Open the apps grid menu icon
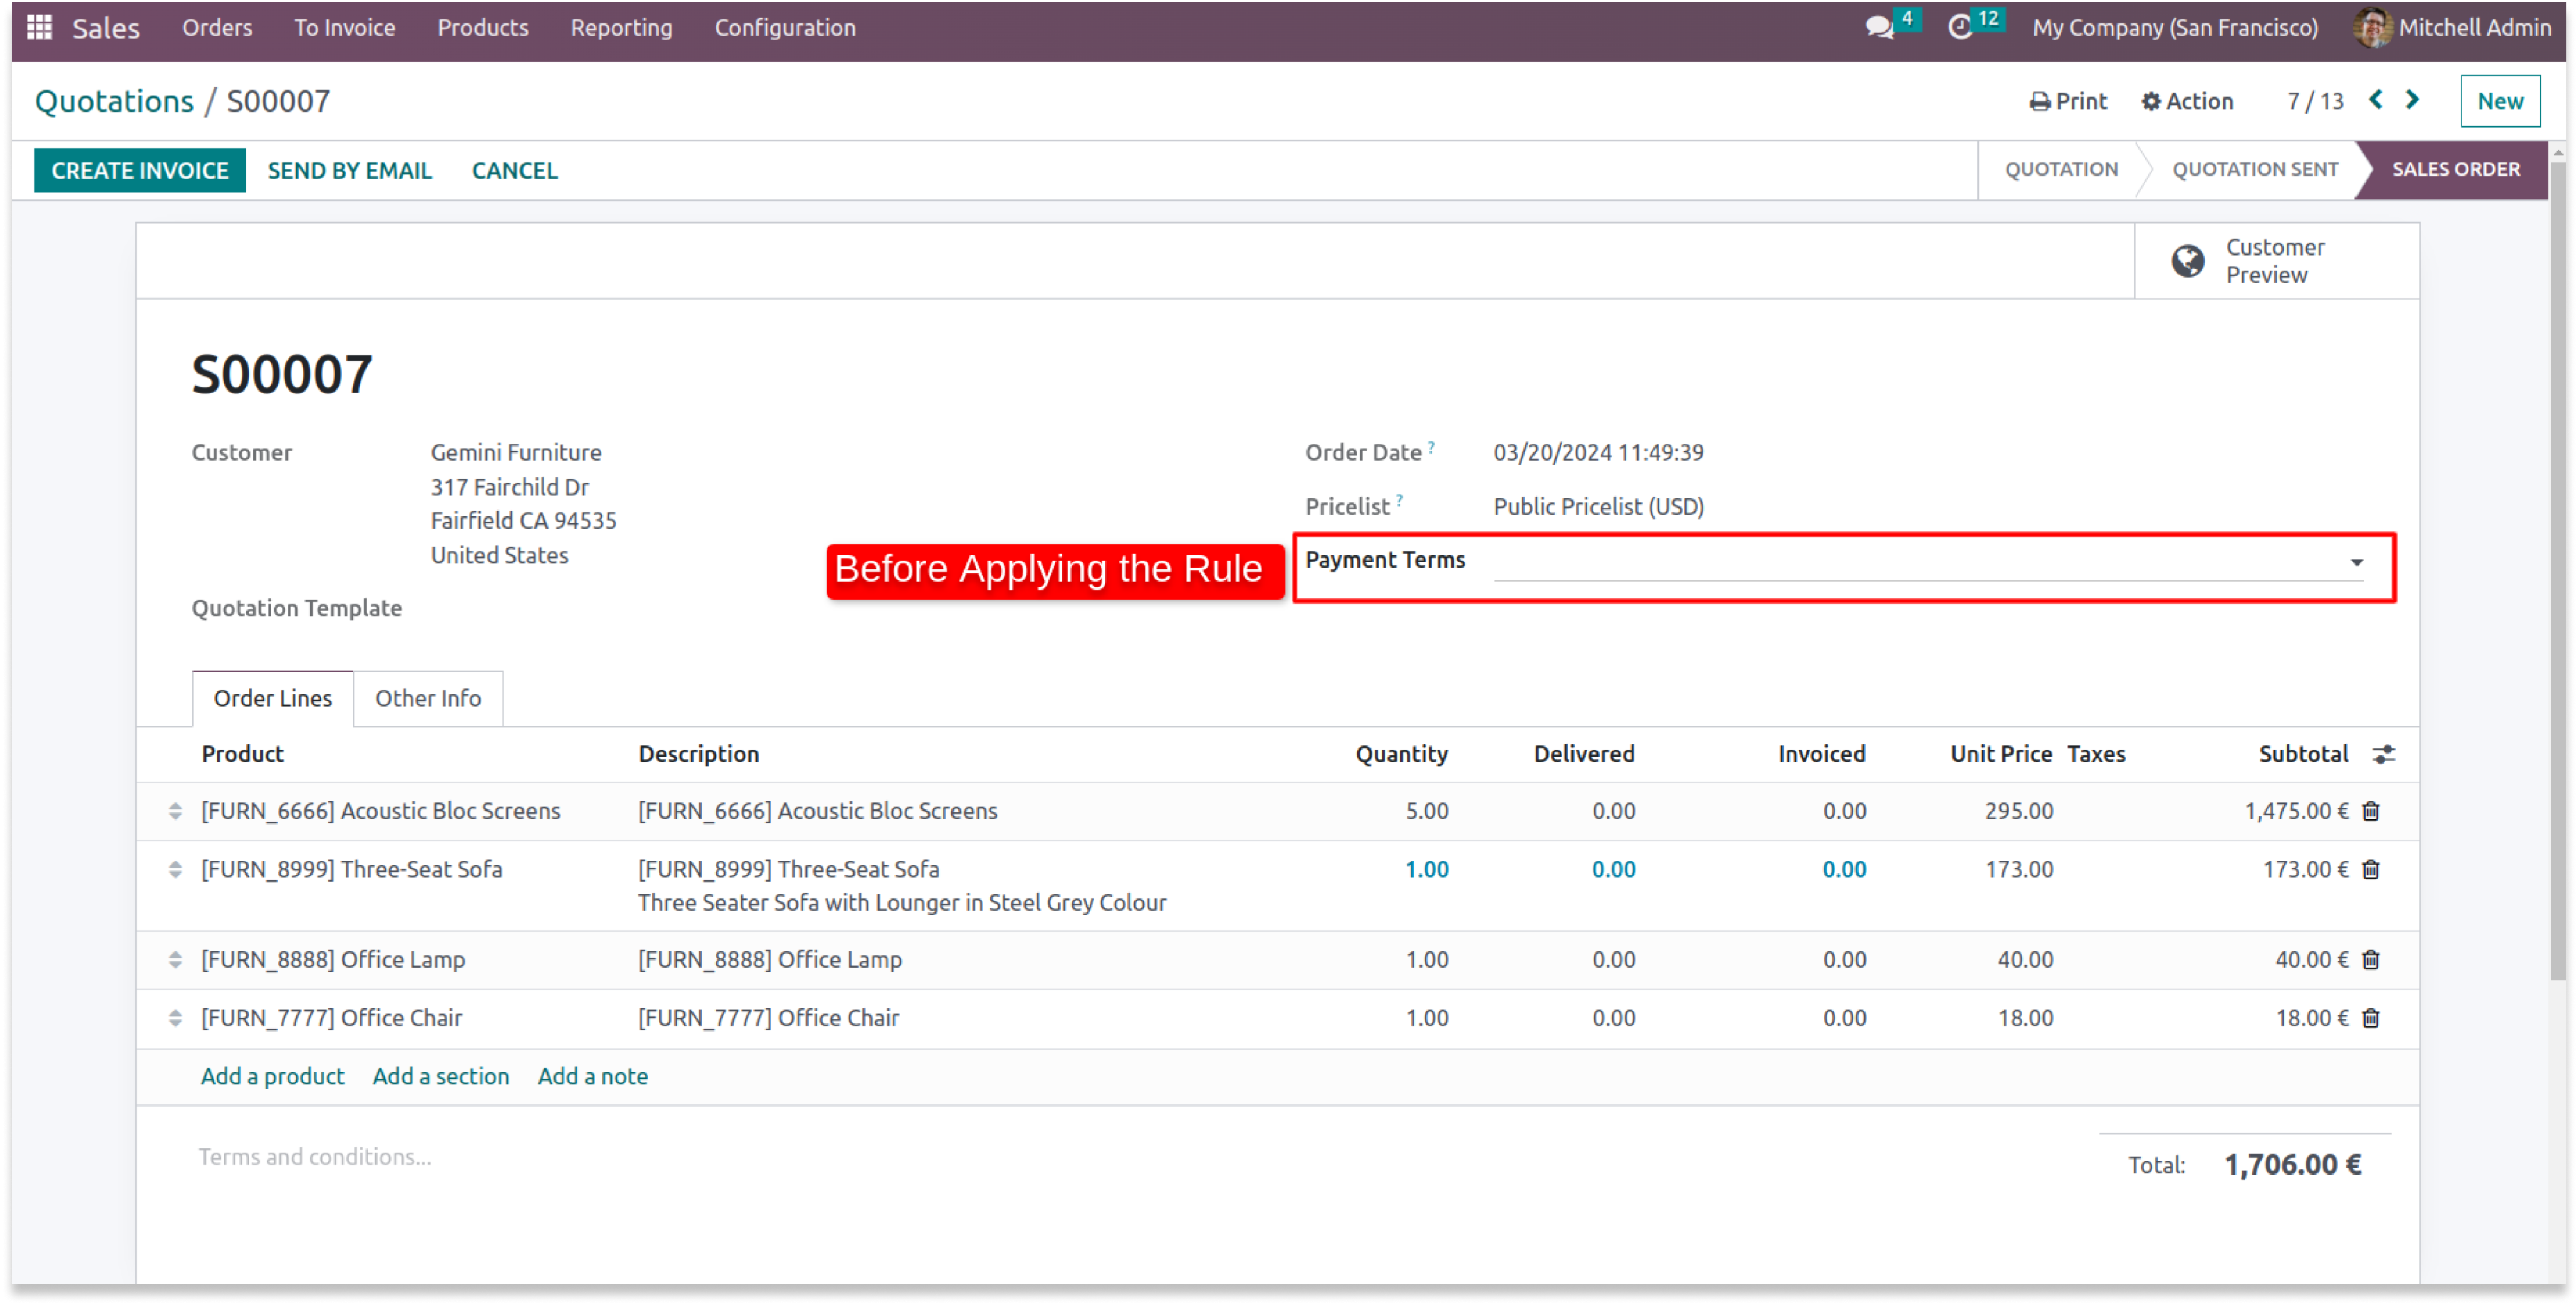 point(39,27)
